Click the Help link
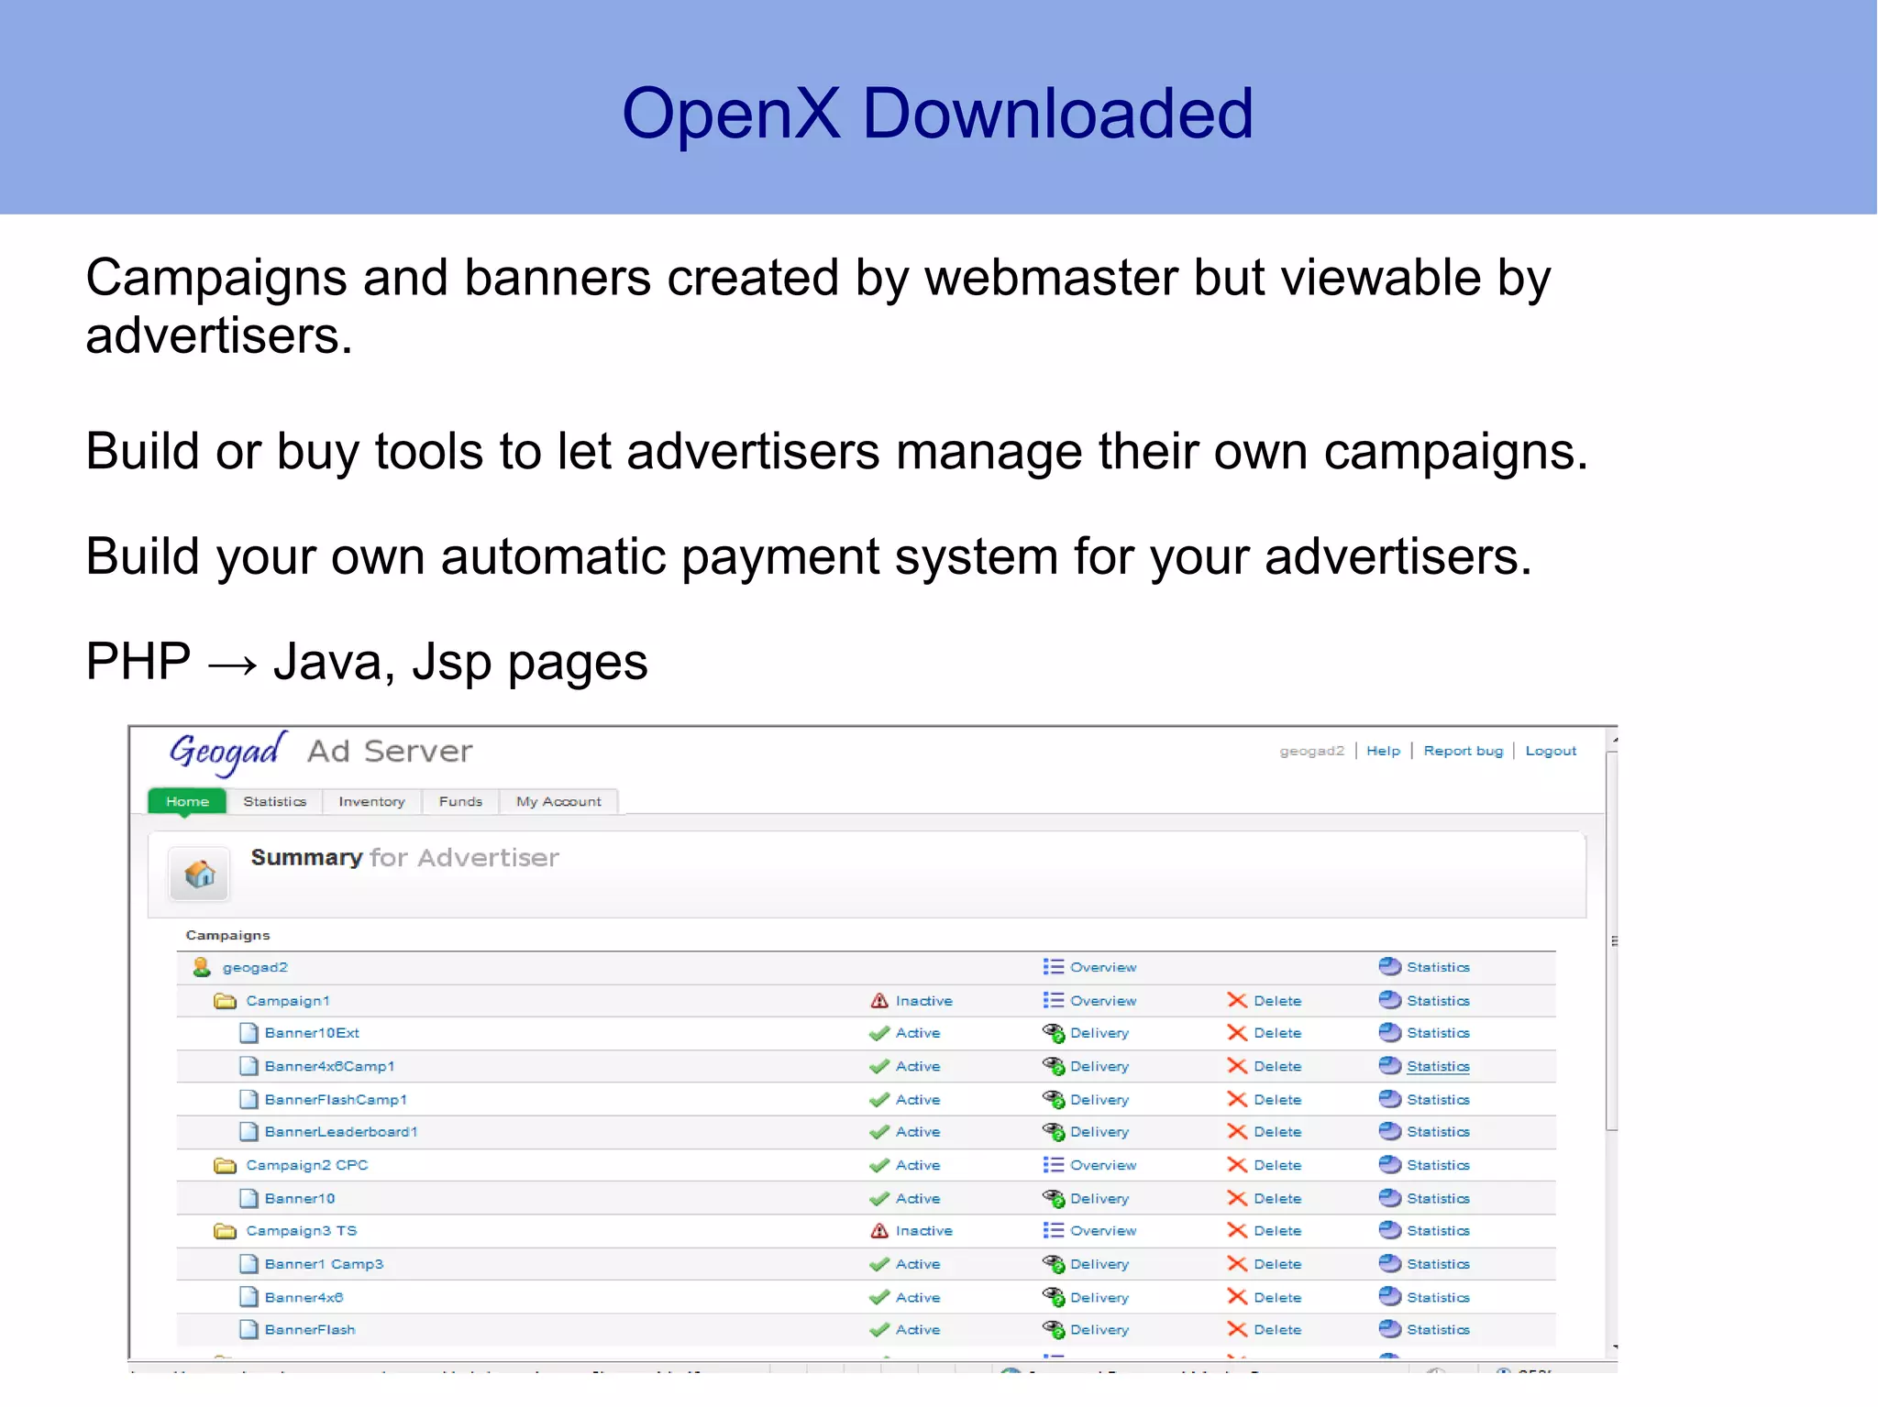Image resolution: width=1878 pixels, height=1407 pixels. [1383, 751]
